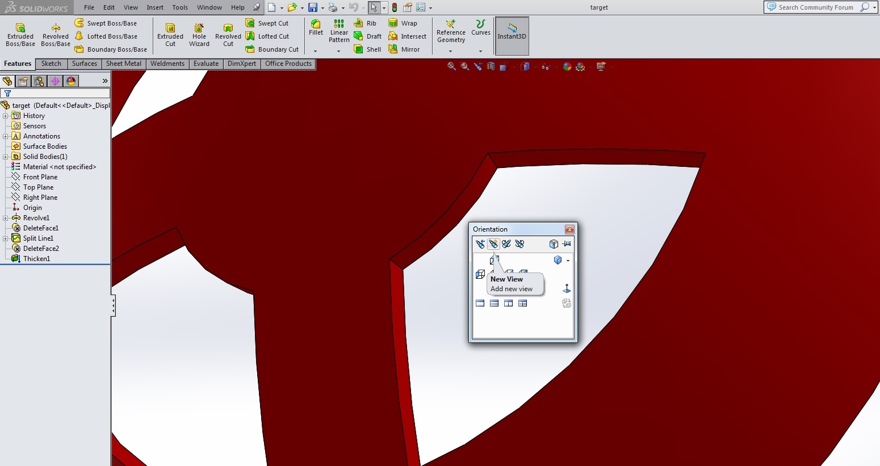This screenshot has width=880, height=466.
Task: Select Thicken1 in the feature tree
Action: pos(36,259)
